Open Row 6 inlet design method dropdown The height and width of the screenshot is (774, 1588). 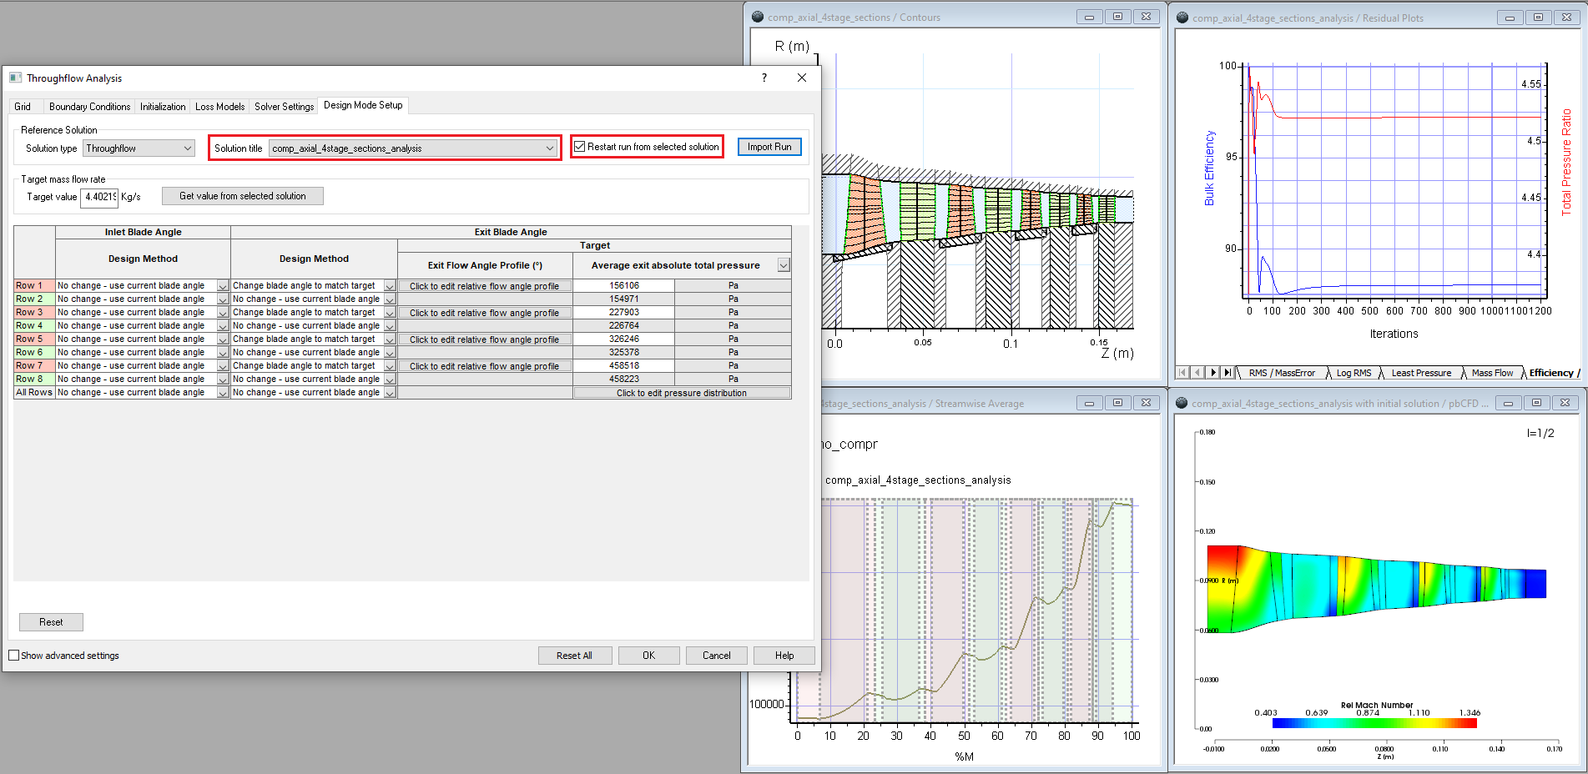223,353
